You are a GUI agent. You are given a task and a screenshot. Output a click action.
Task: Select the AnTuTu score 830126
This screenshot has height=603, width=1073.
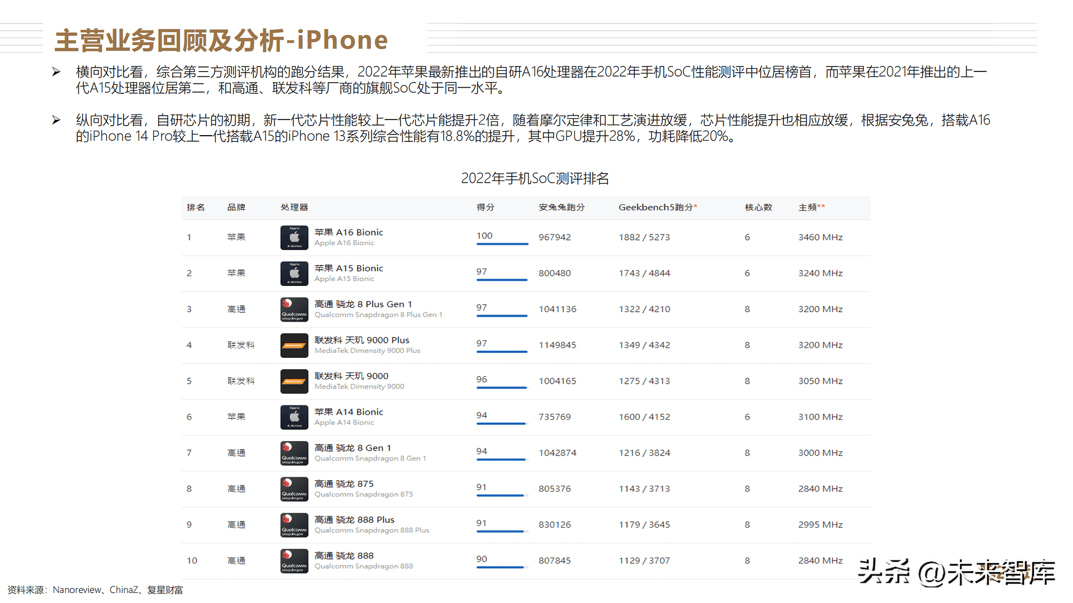pos(554,525)
